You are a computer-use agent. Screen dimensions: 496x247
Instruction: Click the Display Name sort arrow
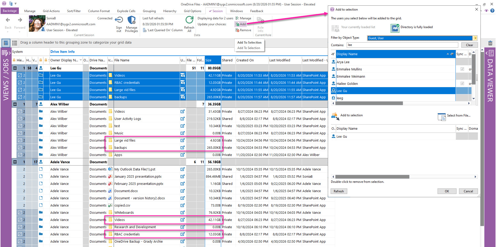tap(448, 54)
